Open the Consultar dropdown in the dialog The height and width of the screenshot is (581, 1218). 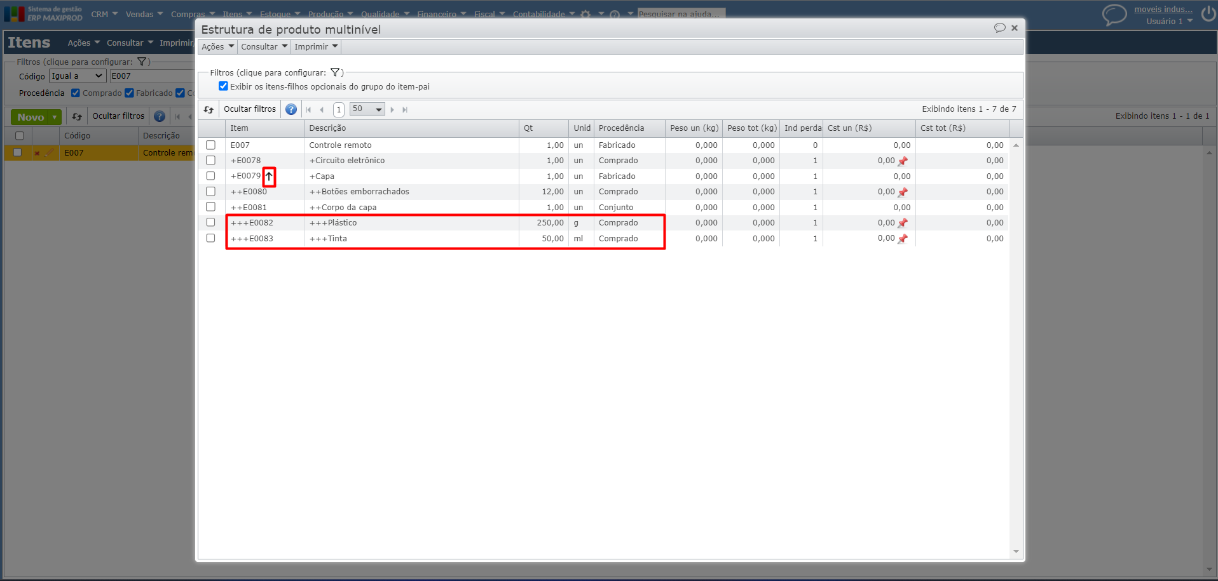pyautogui.click(x=264, y=46)
